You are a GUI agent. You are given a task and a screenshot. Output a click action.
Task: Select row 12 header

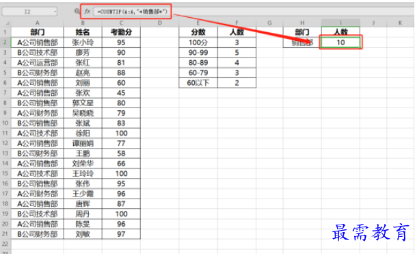[5, 143]
